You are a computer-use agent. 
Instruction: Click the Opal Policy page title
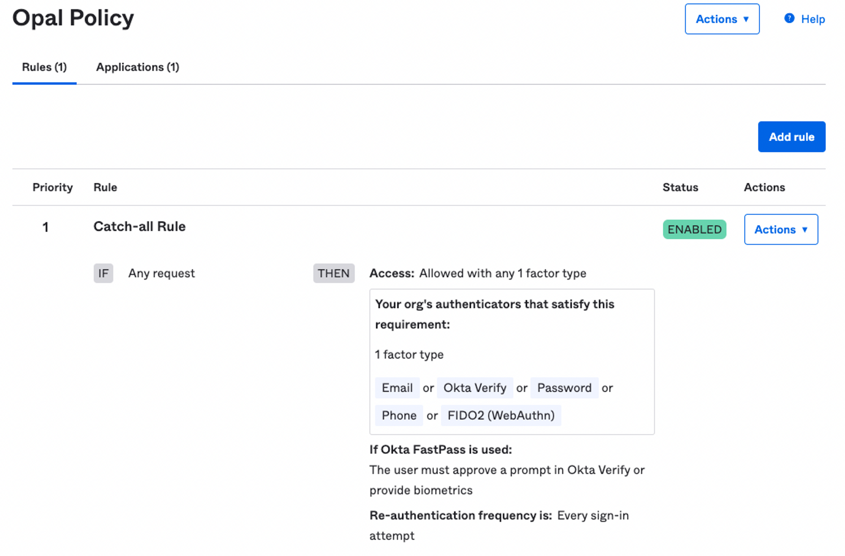pos(73,18)
